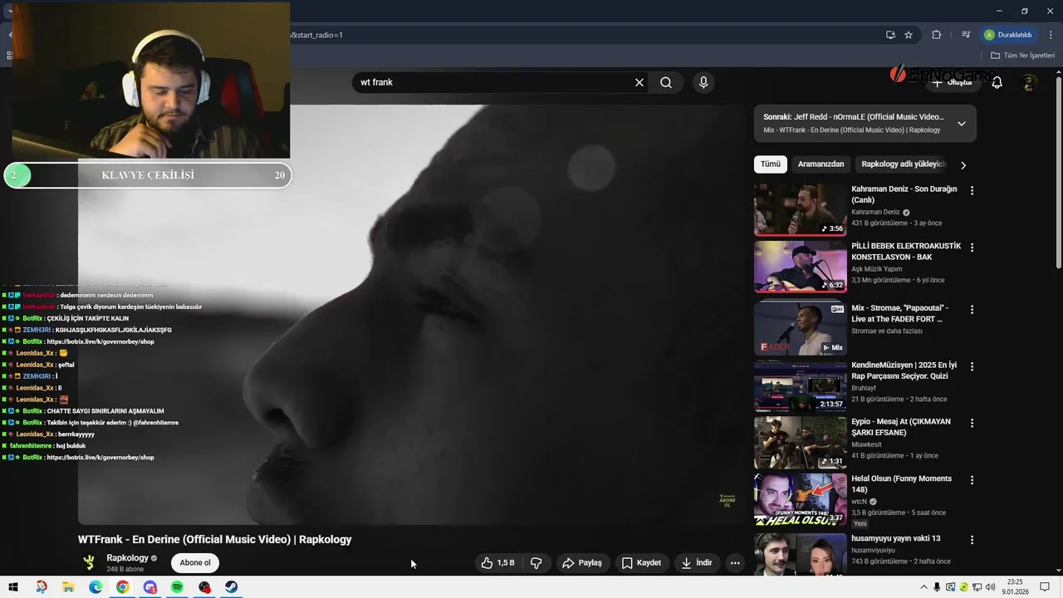Click the Oluştur create button
Image resolution: width=1063 pixels, height=598 pixels.
click(952, 82)
